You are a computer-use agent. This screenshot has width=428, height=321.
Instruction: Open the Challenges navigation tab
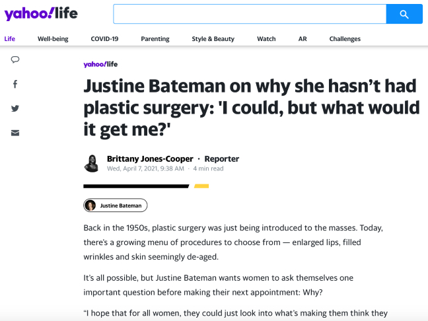(345, 39)
